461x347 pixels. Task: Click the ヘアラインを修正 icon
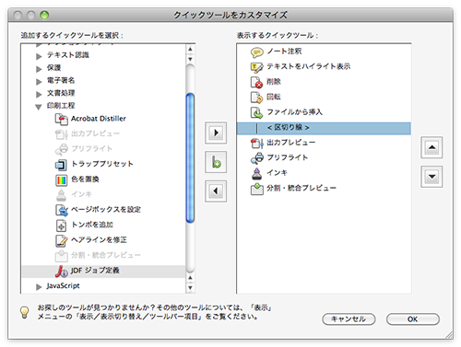pos(61,240)
